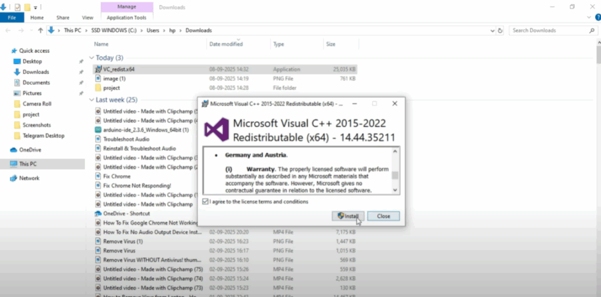The width and height of the screenshot is (601, 297).
Task: Click the Up one level arrow
Action: click(x=40, y=31)
